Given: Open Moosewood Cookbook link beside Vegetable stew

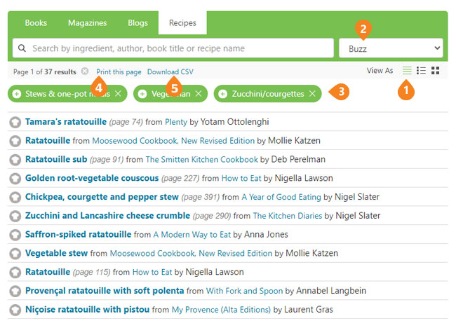Looking at the screenshot, I should pyautogui.click(x=191, y=253).
